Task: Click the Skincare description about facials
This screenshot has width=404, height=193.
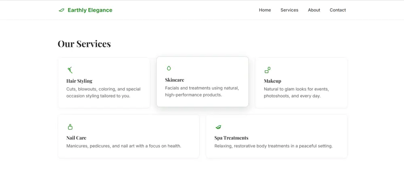Action: (x=202, y=91)
